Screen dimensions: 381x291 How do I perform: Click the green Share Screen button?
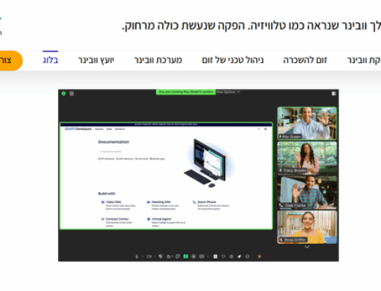[186, 256]
